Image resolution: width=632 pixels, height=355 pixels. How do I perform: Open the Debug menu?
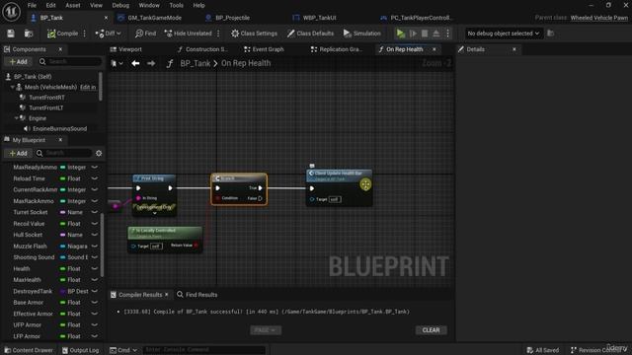pos(120,5)
